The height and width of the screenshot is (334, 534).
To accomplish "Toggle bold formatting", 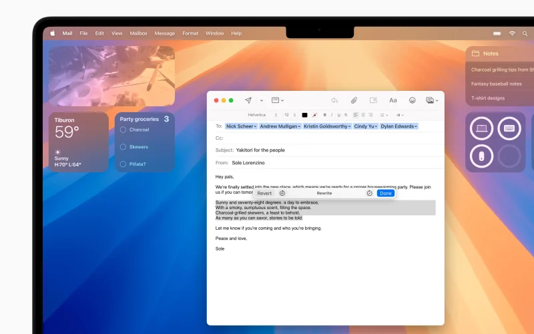I will (x=324, y=115).
